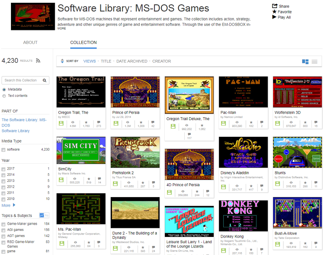Click Pac-Man reviews comment icon

coord(262,122)
